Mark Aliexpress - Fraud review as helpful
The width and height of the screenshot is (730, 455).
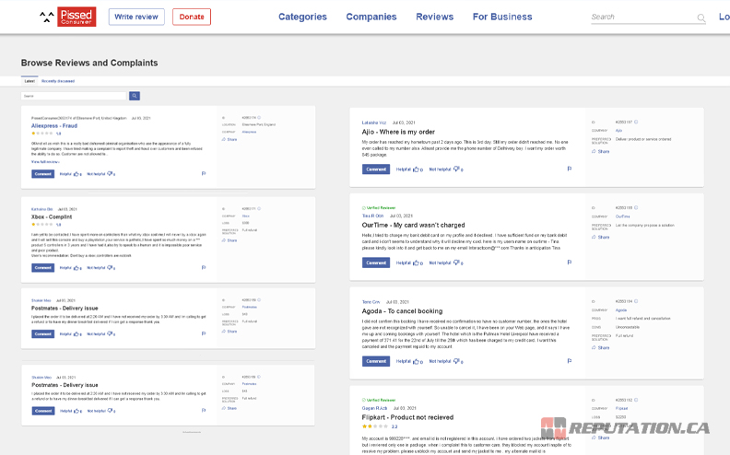pyautogui.click(x=71, y=174)
